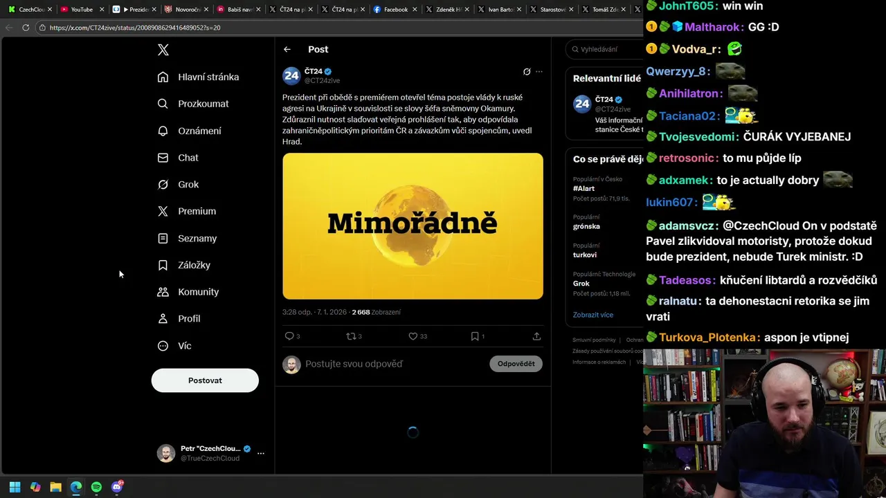886x498 pixels.
Task: Switch to the CzechCloud Kick tab
Action: (x=28, y=10)
